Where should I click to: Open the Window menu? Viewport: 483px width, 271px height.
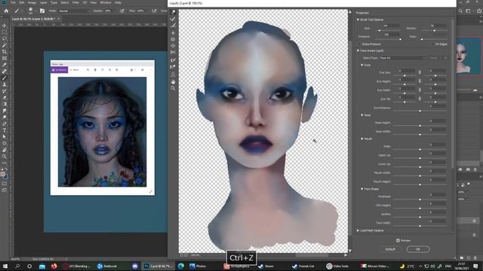point(106,2)
